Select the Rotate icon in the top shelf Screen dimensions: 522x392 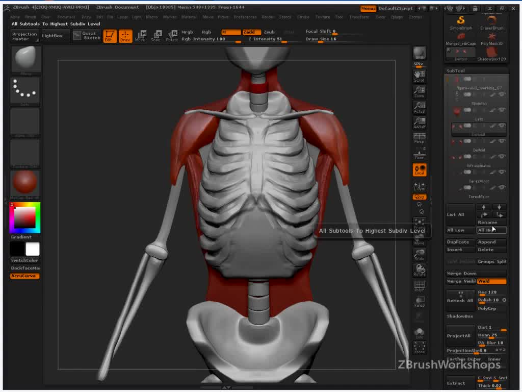pyautogui.click(x=172, y=36)
